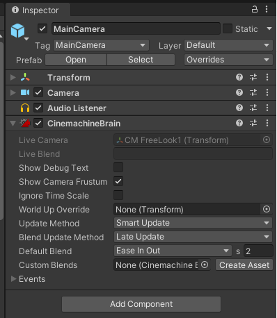This screenshot has height=318, width=277.
Task: Enable Show Debug Text
Action: click(118, 167)
